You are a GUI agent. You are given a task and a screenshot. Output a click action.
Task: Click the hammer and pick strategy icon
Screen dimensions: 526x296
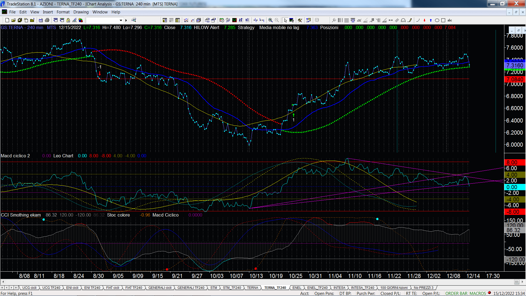click(x=300, y=20)
